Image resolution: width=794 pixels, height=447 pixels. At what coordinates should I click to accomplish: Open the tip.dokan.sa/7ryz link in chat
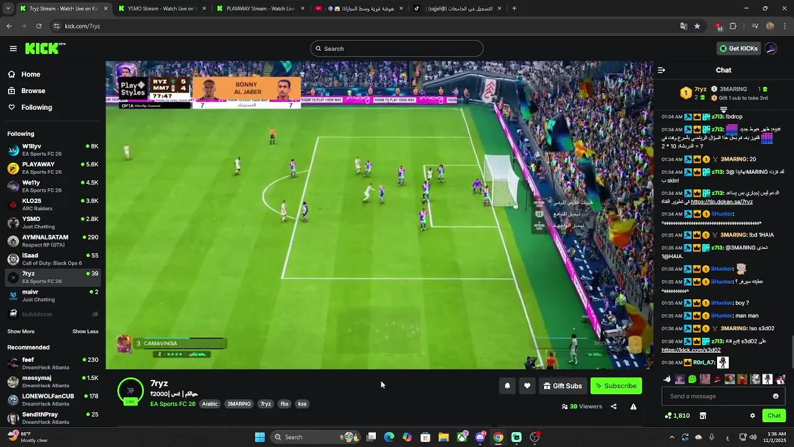click(x=721, y=202)
